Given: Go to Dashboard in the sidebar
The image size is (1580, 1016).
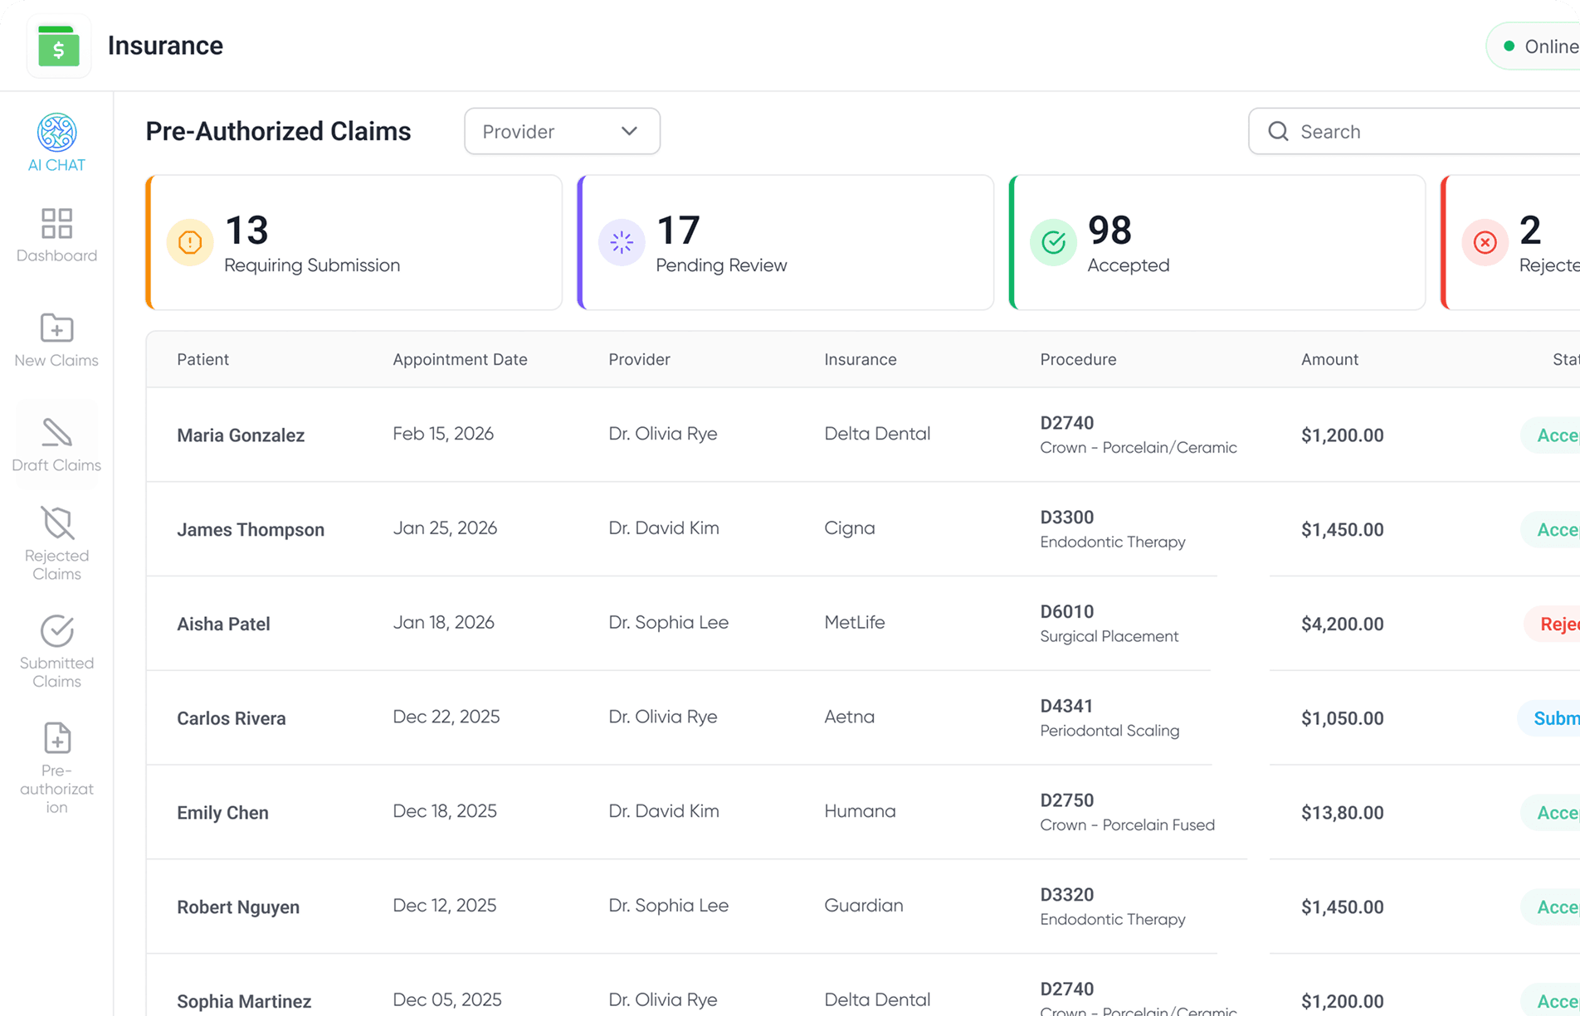Looking at the screenshot, I should tap(56, 225).
